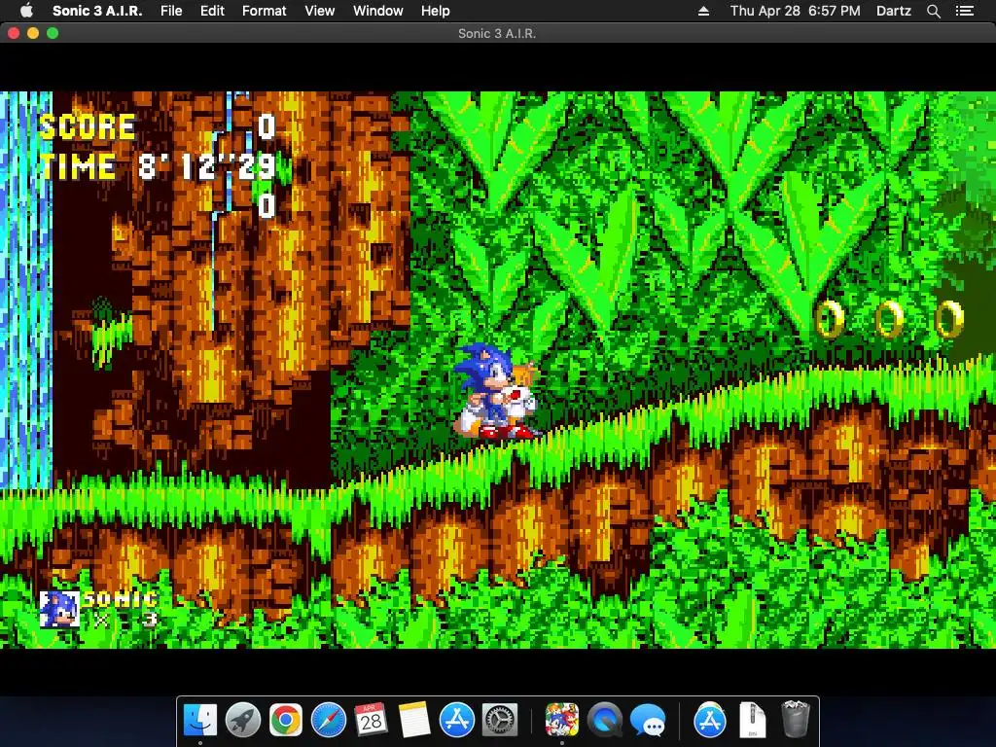
Task: Open Finder from the dock
Action: pos(200,720)
